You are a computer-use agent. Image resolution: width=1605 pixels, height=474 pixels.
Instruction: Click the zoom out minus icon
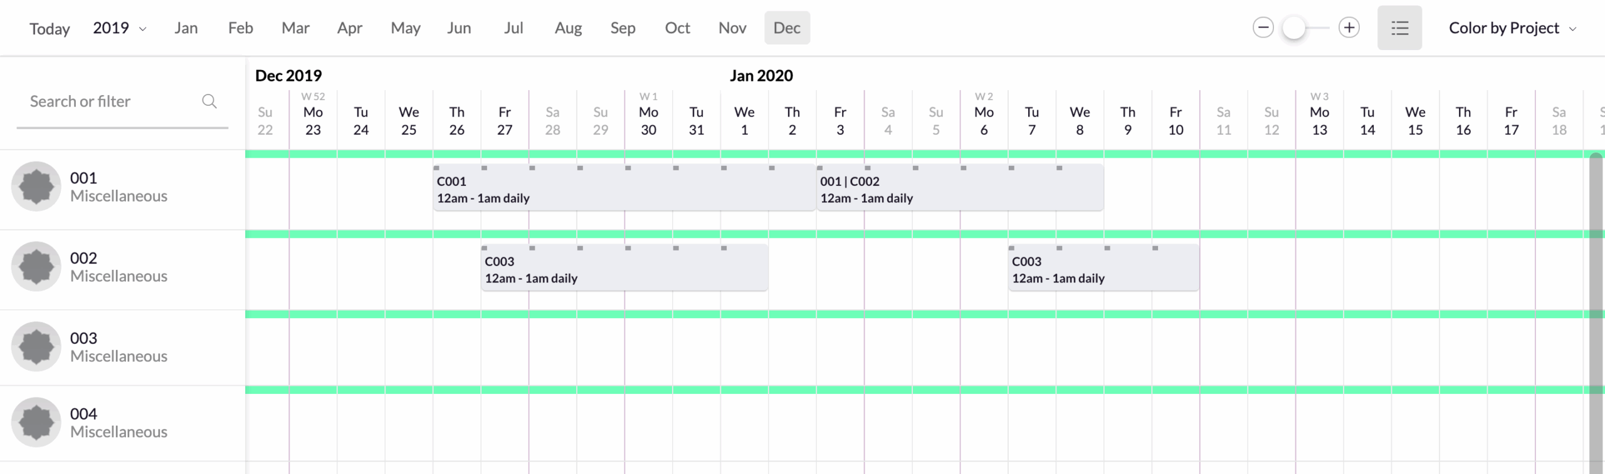coord(1263,28)
